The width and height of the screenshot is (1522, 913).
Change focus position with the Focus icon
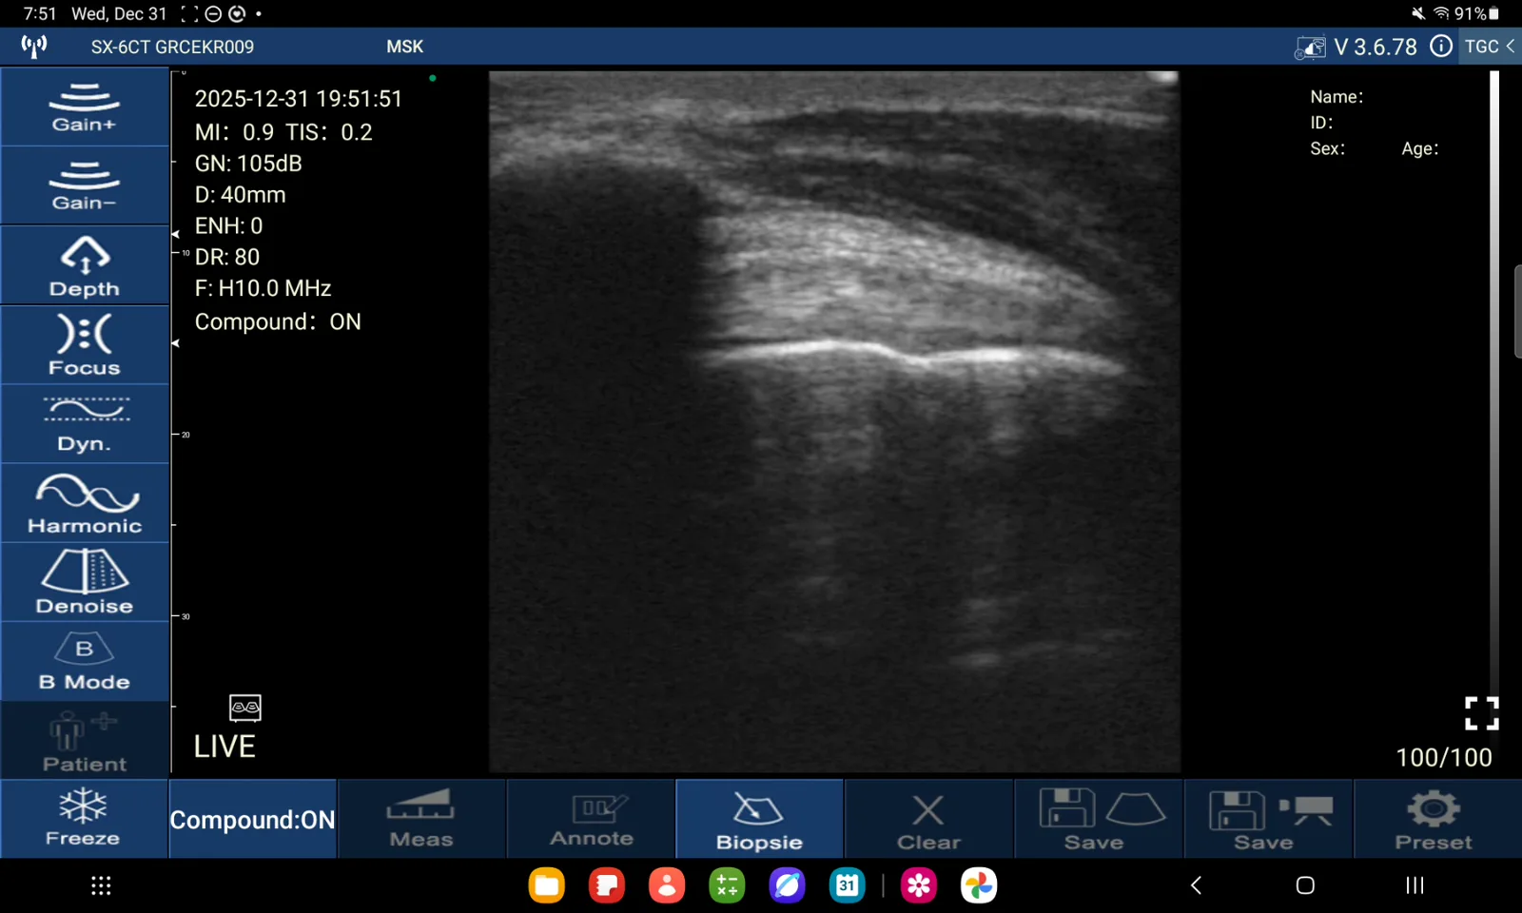coord(85,344)
